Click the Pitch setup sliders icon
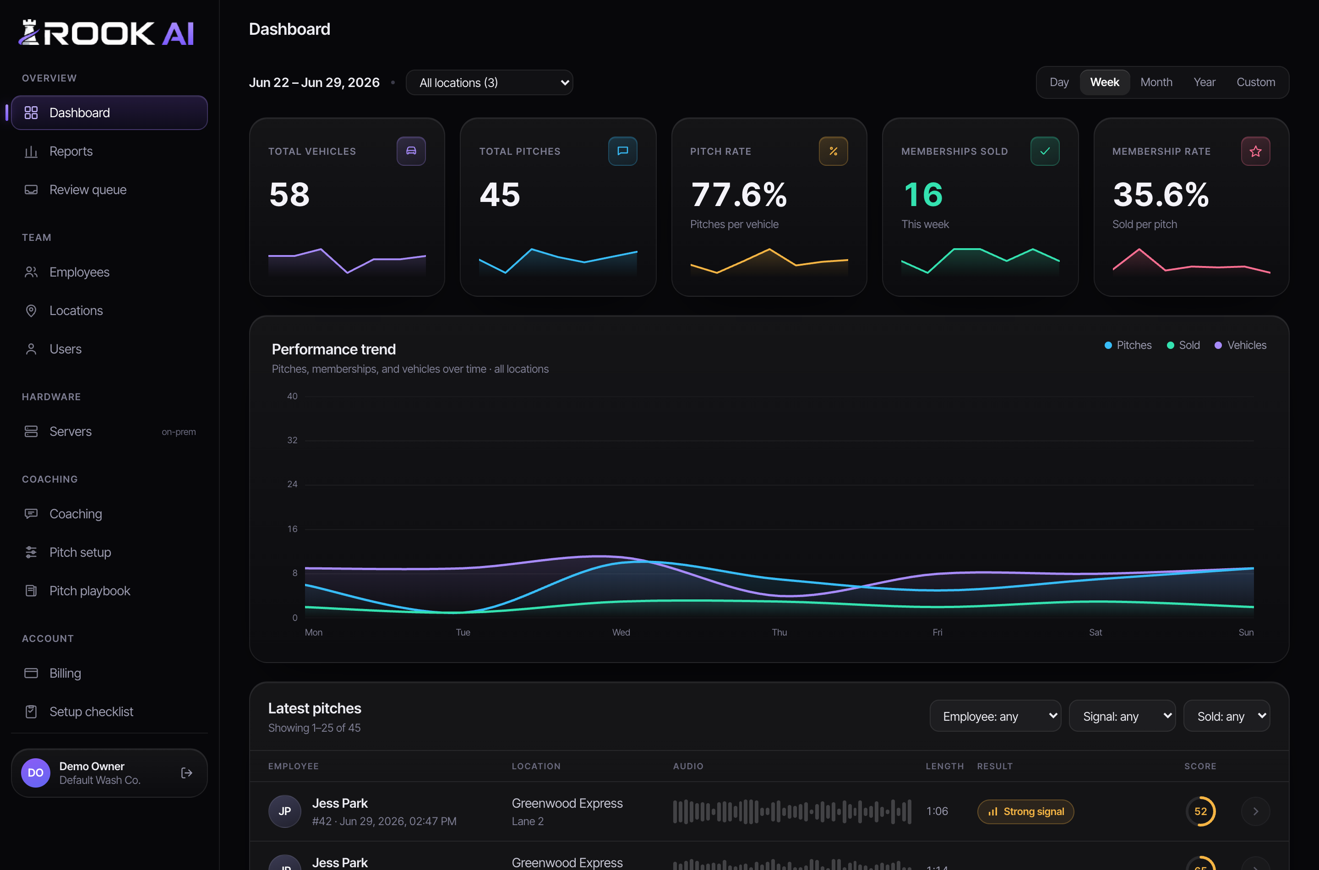Image resolution: width=1319 pixels, height=870 pixels. (x=31, y=552)
